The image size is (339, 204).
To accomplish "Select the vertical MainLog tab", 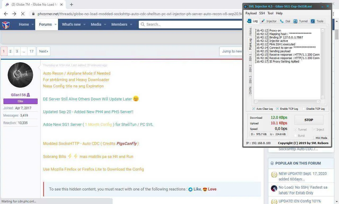I will click(x=250, y=44).
